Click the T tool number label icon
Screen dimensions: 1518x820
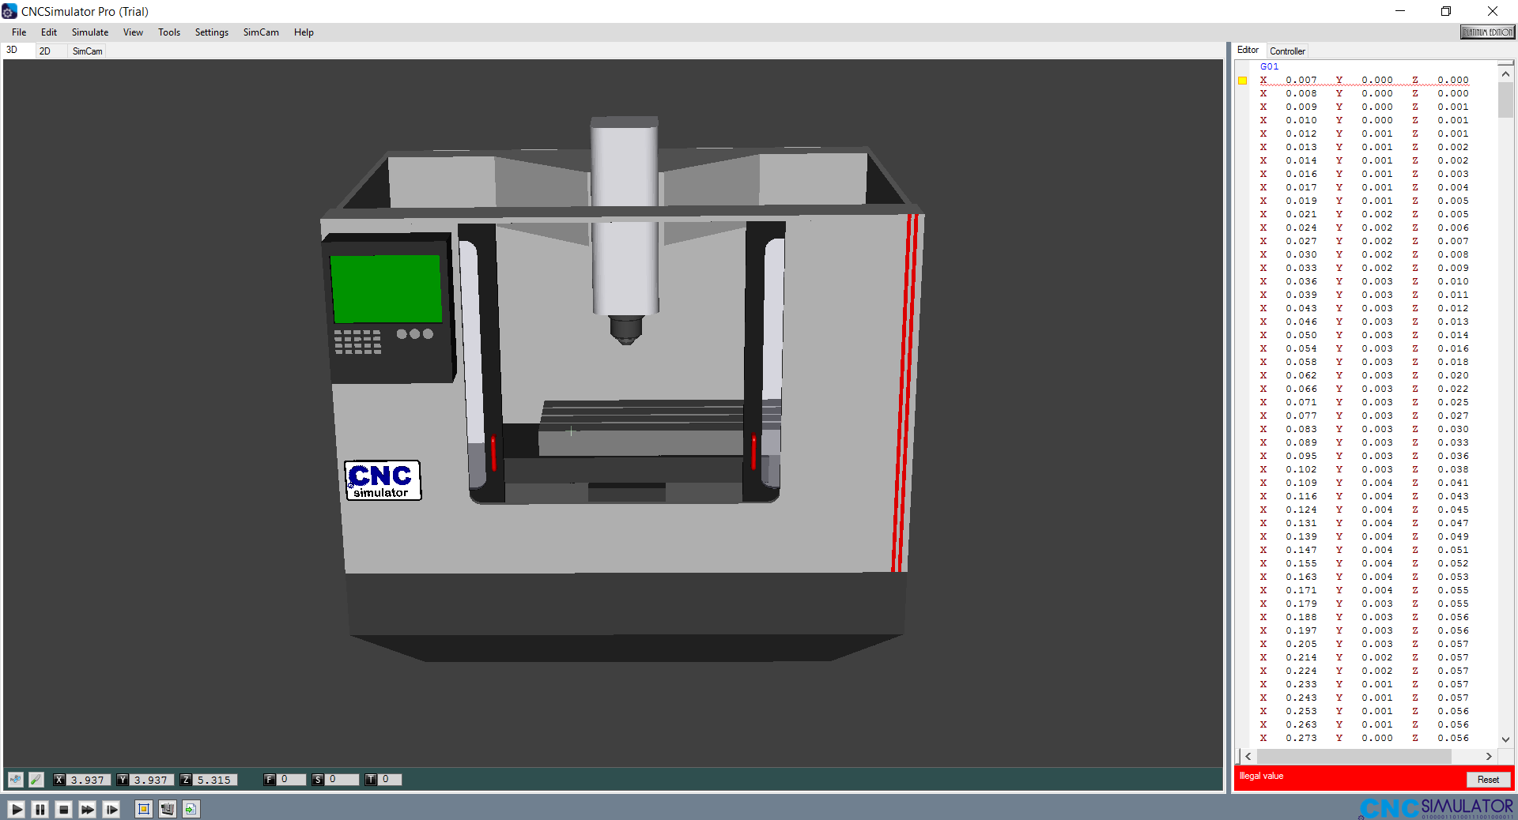coord(371,780)
